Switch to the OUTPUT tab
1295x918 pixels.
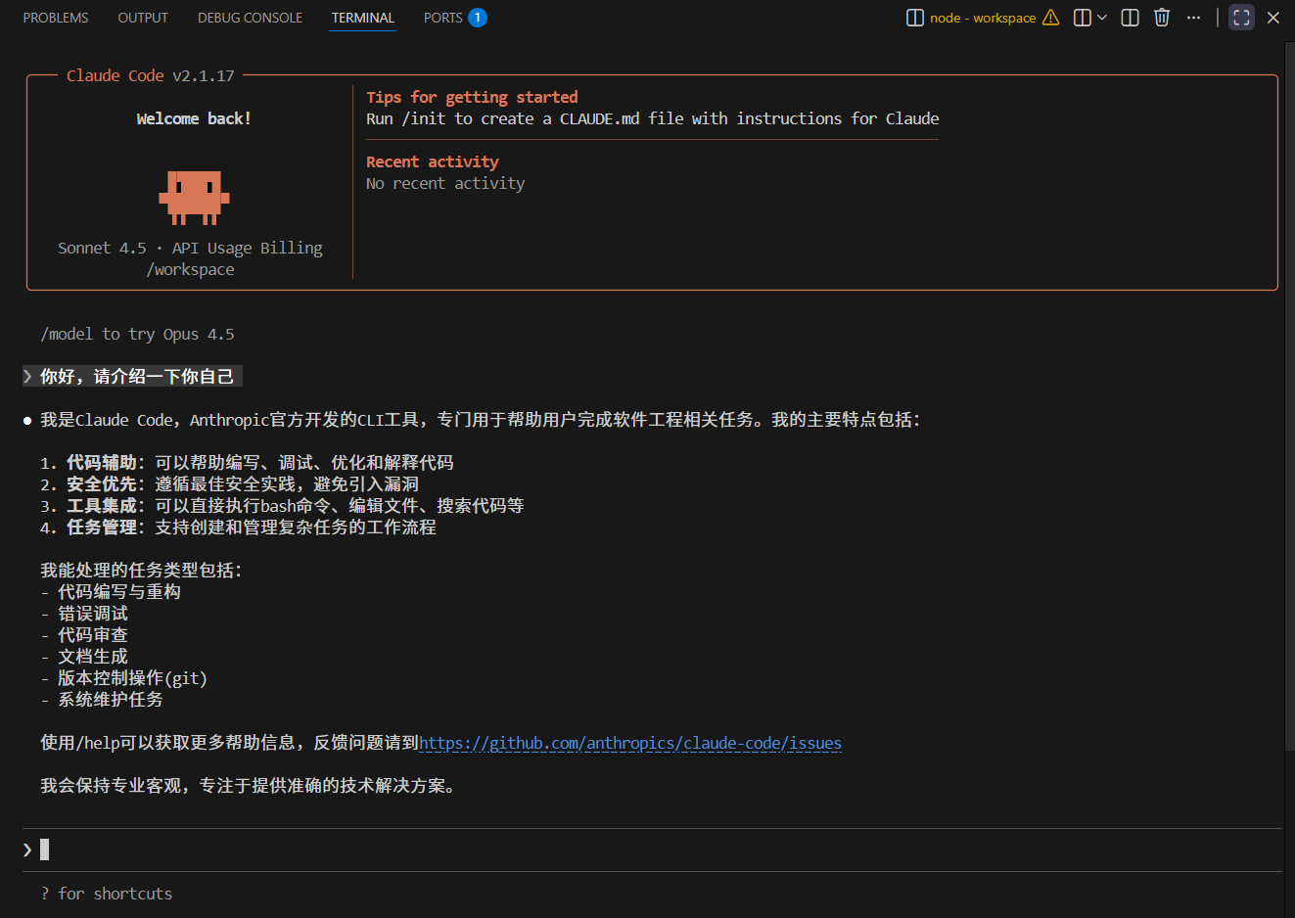pyautogui.click(x=143, y=18)
